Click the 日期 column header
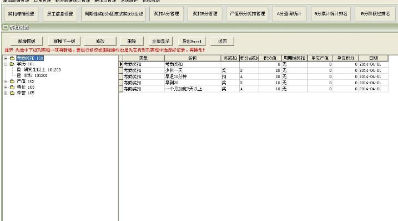The height and width of the screenshot is (221, 398). pos(374,58)
